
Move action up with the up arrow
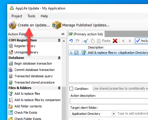click(x=123, y=41)
